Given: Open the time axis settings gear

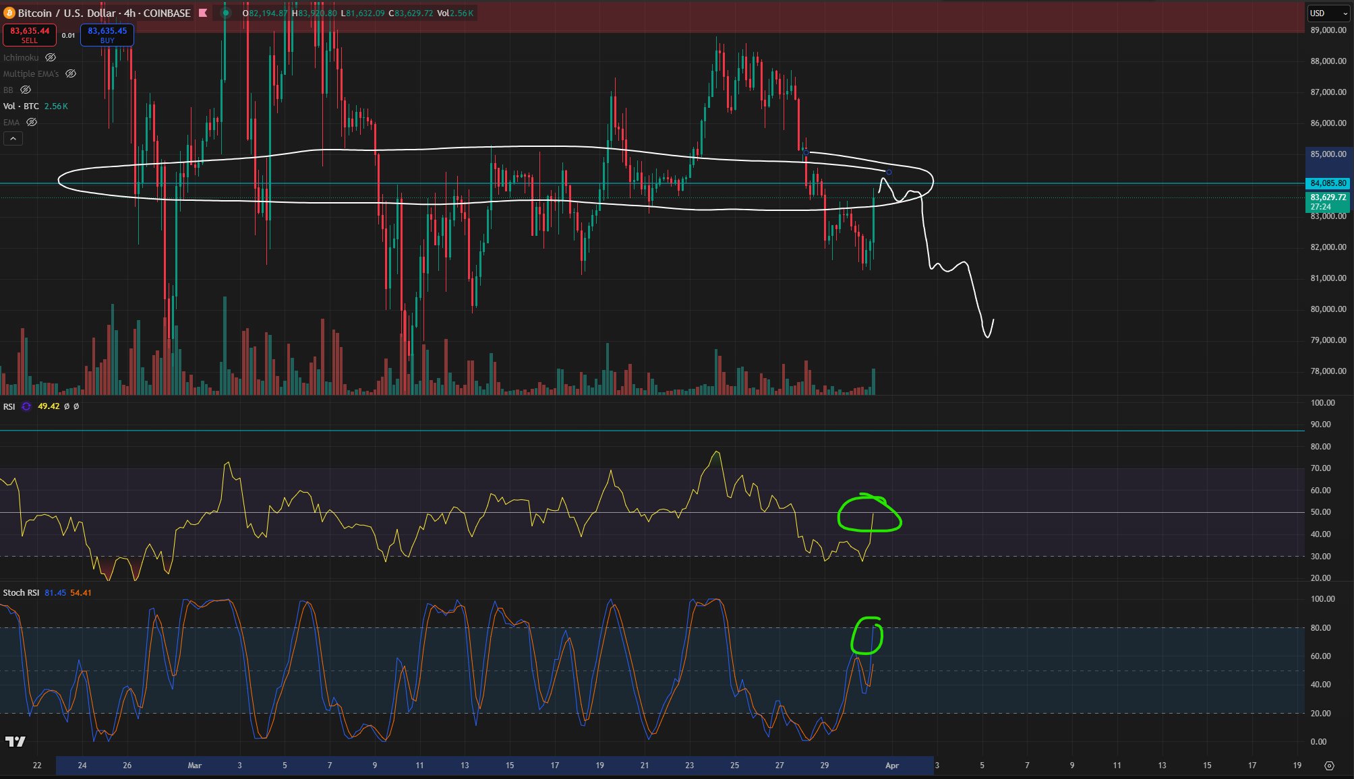Looking at the screenshot, I should [x=1329, y=766].
